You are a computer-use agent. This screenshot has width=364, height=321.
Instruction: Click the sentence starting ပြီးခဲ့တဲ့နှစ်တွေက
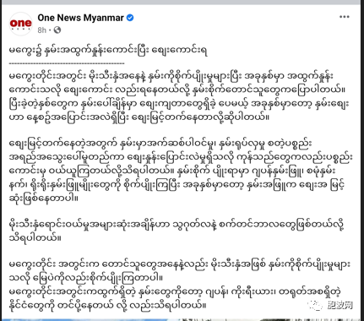coord(179,111)
